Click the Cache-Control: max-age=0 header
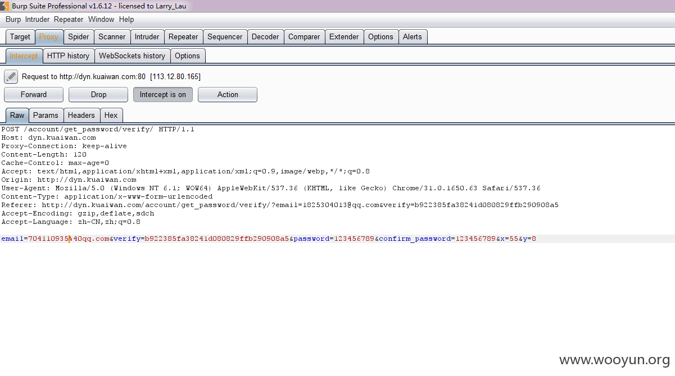This screenshot has width=675, height=376. tap(55, 163)
